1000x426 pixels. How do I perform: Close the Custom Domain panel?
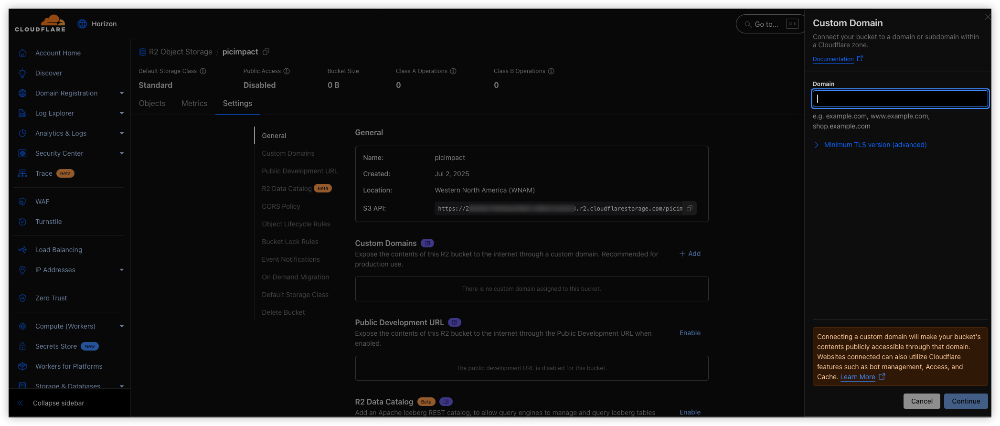click(988, 17)
